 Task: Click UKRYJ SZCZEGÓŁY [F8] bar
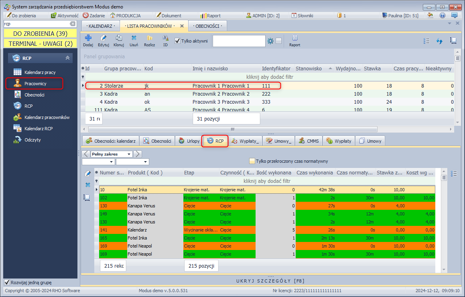point(271,280)
